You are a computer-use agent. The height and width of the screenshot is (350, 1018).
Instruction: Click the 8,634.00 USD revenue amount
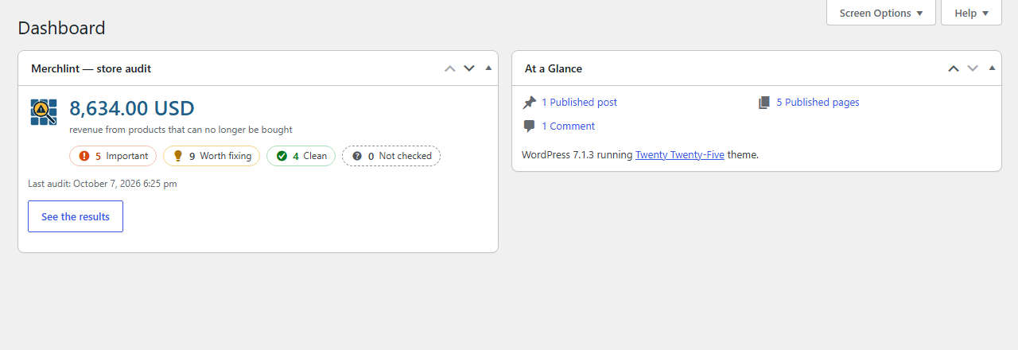132,108
